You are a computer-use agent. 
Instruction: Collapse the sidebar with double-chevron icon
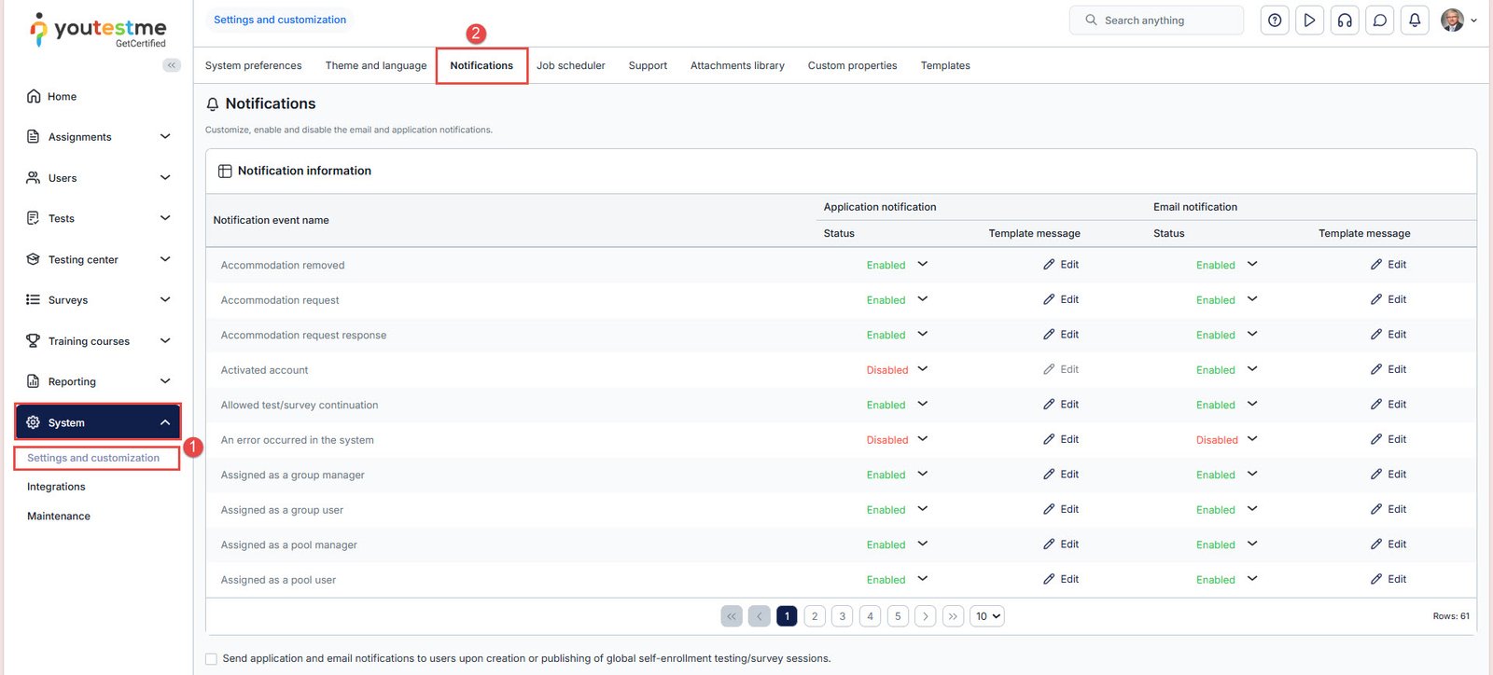[x=172, y=65]
